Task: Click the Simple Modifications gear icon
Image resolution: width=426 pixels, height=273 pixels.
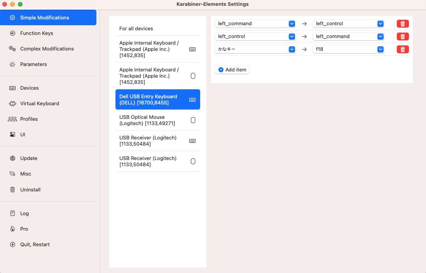Action: (x=12, y=17)
